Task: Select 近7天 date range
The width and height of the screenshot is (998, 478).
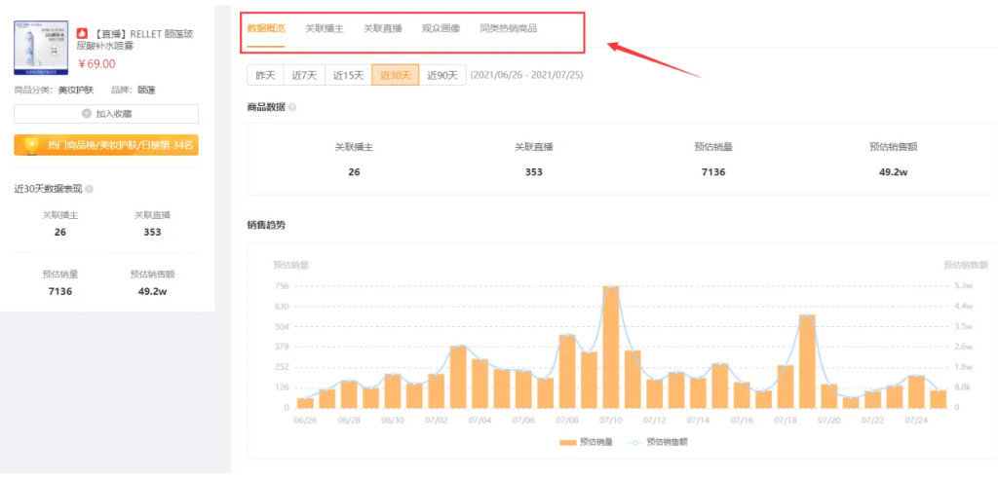Action: [x=304, y=75]
